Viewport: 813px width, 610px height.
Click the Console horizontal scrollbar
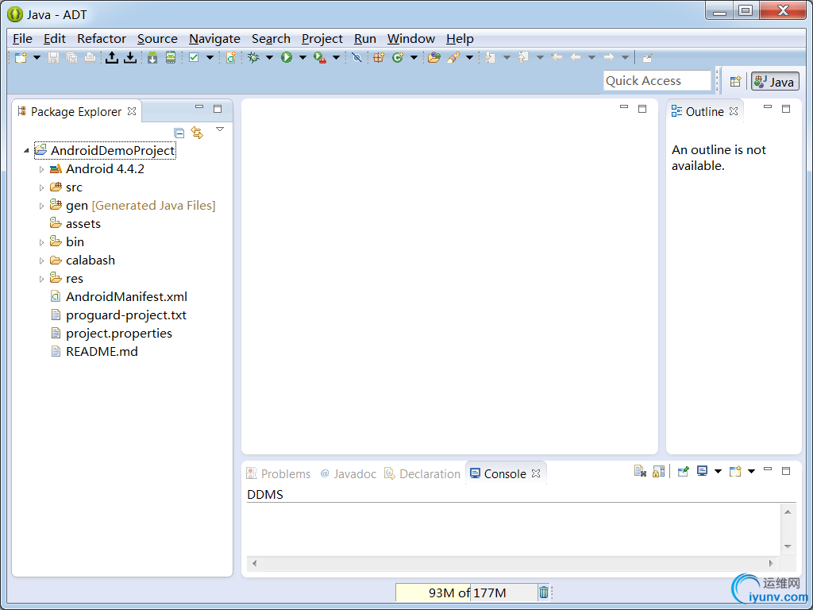(x=512, y=563)
